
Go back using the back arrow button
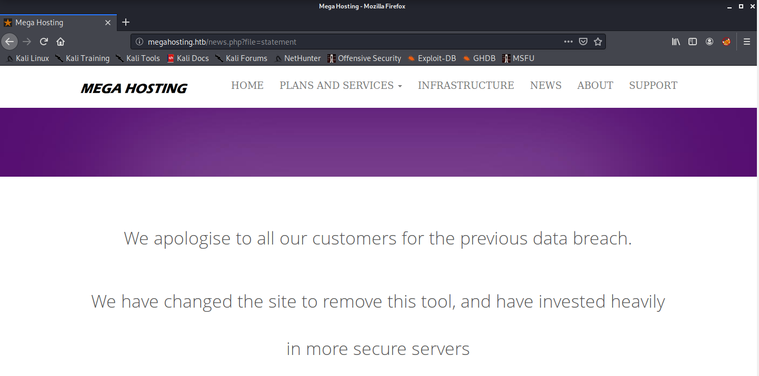point(9,42)
